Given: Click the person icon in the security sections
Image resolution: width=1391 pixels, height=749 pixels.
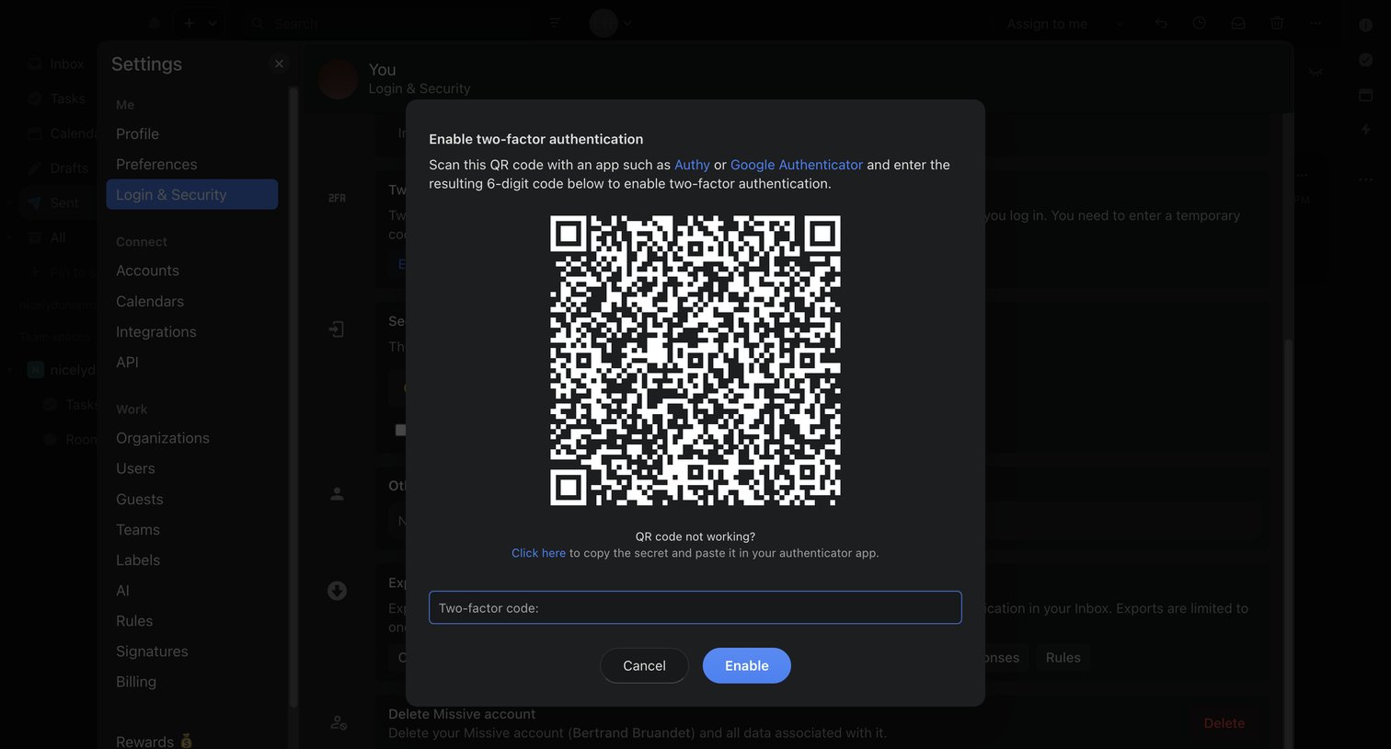Looking at the screenshot, I should [x=337, y=493].
